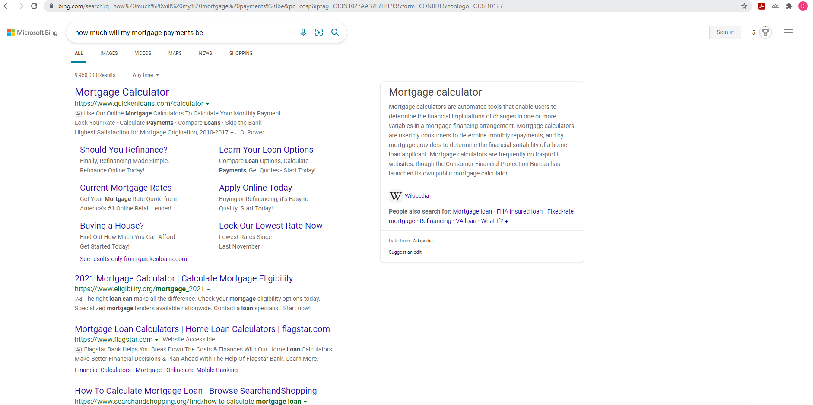The image size is (813, 405).
Task: Expand the Any time filter dropdown
Action: click(146, 75)
